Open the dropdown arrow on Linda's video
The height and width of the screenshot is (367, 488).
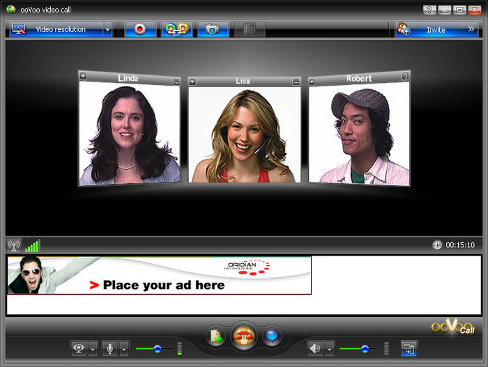(84, 76)
